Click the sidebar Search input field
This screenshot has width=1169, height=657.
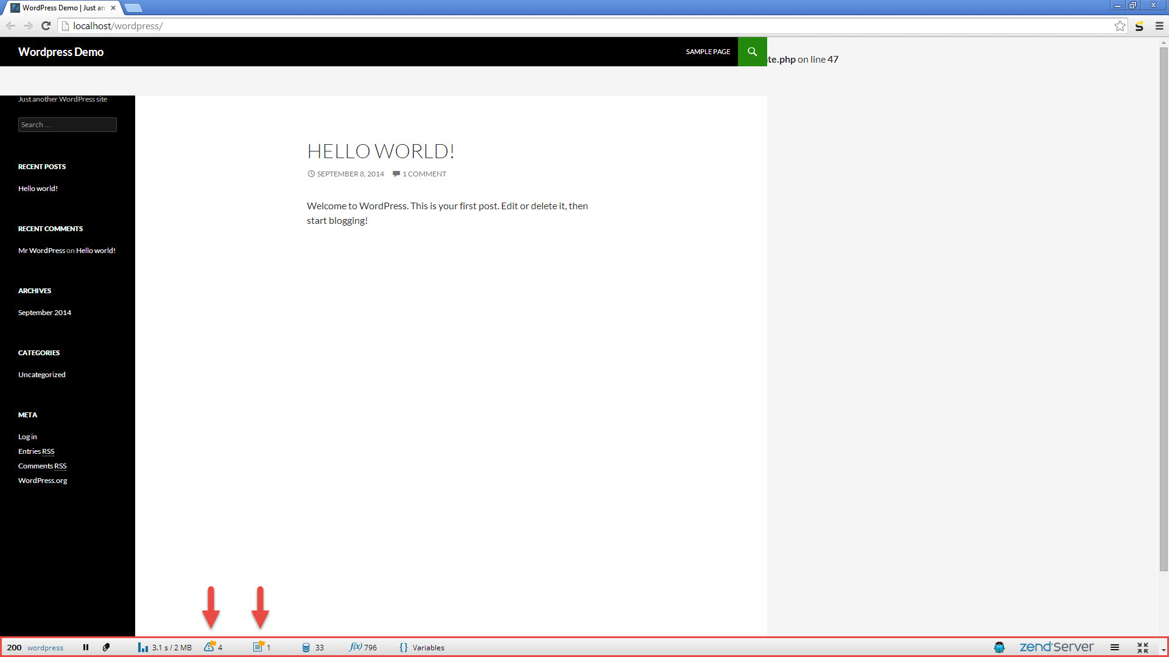click(x=67, y=125)
